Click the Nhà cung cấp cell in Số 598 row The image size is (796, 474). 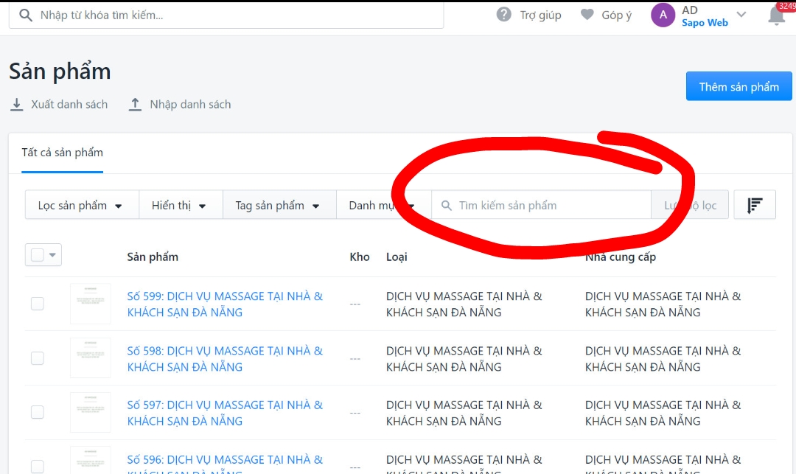[x=663, y=359]
